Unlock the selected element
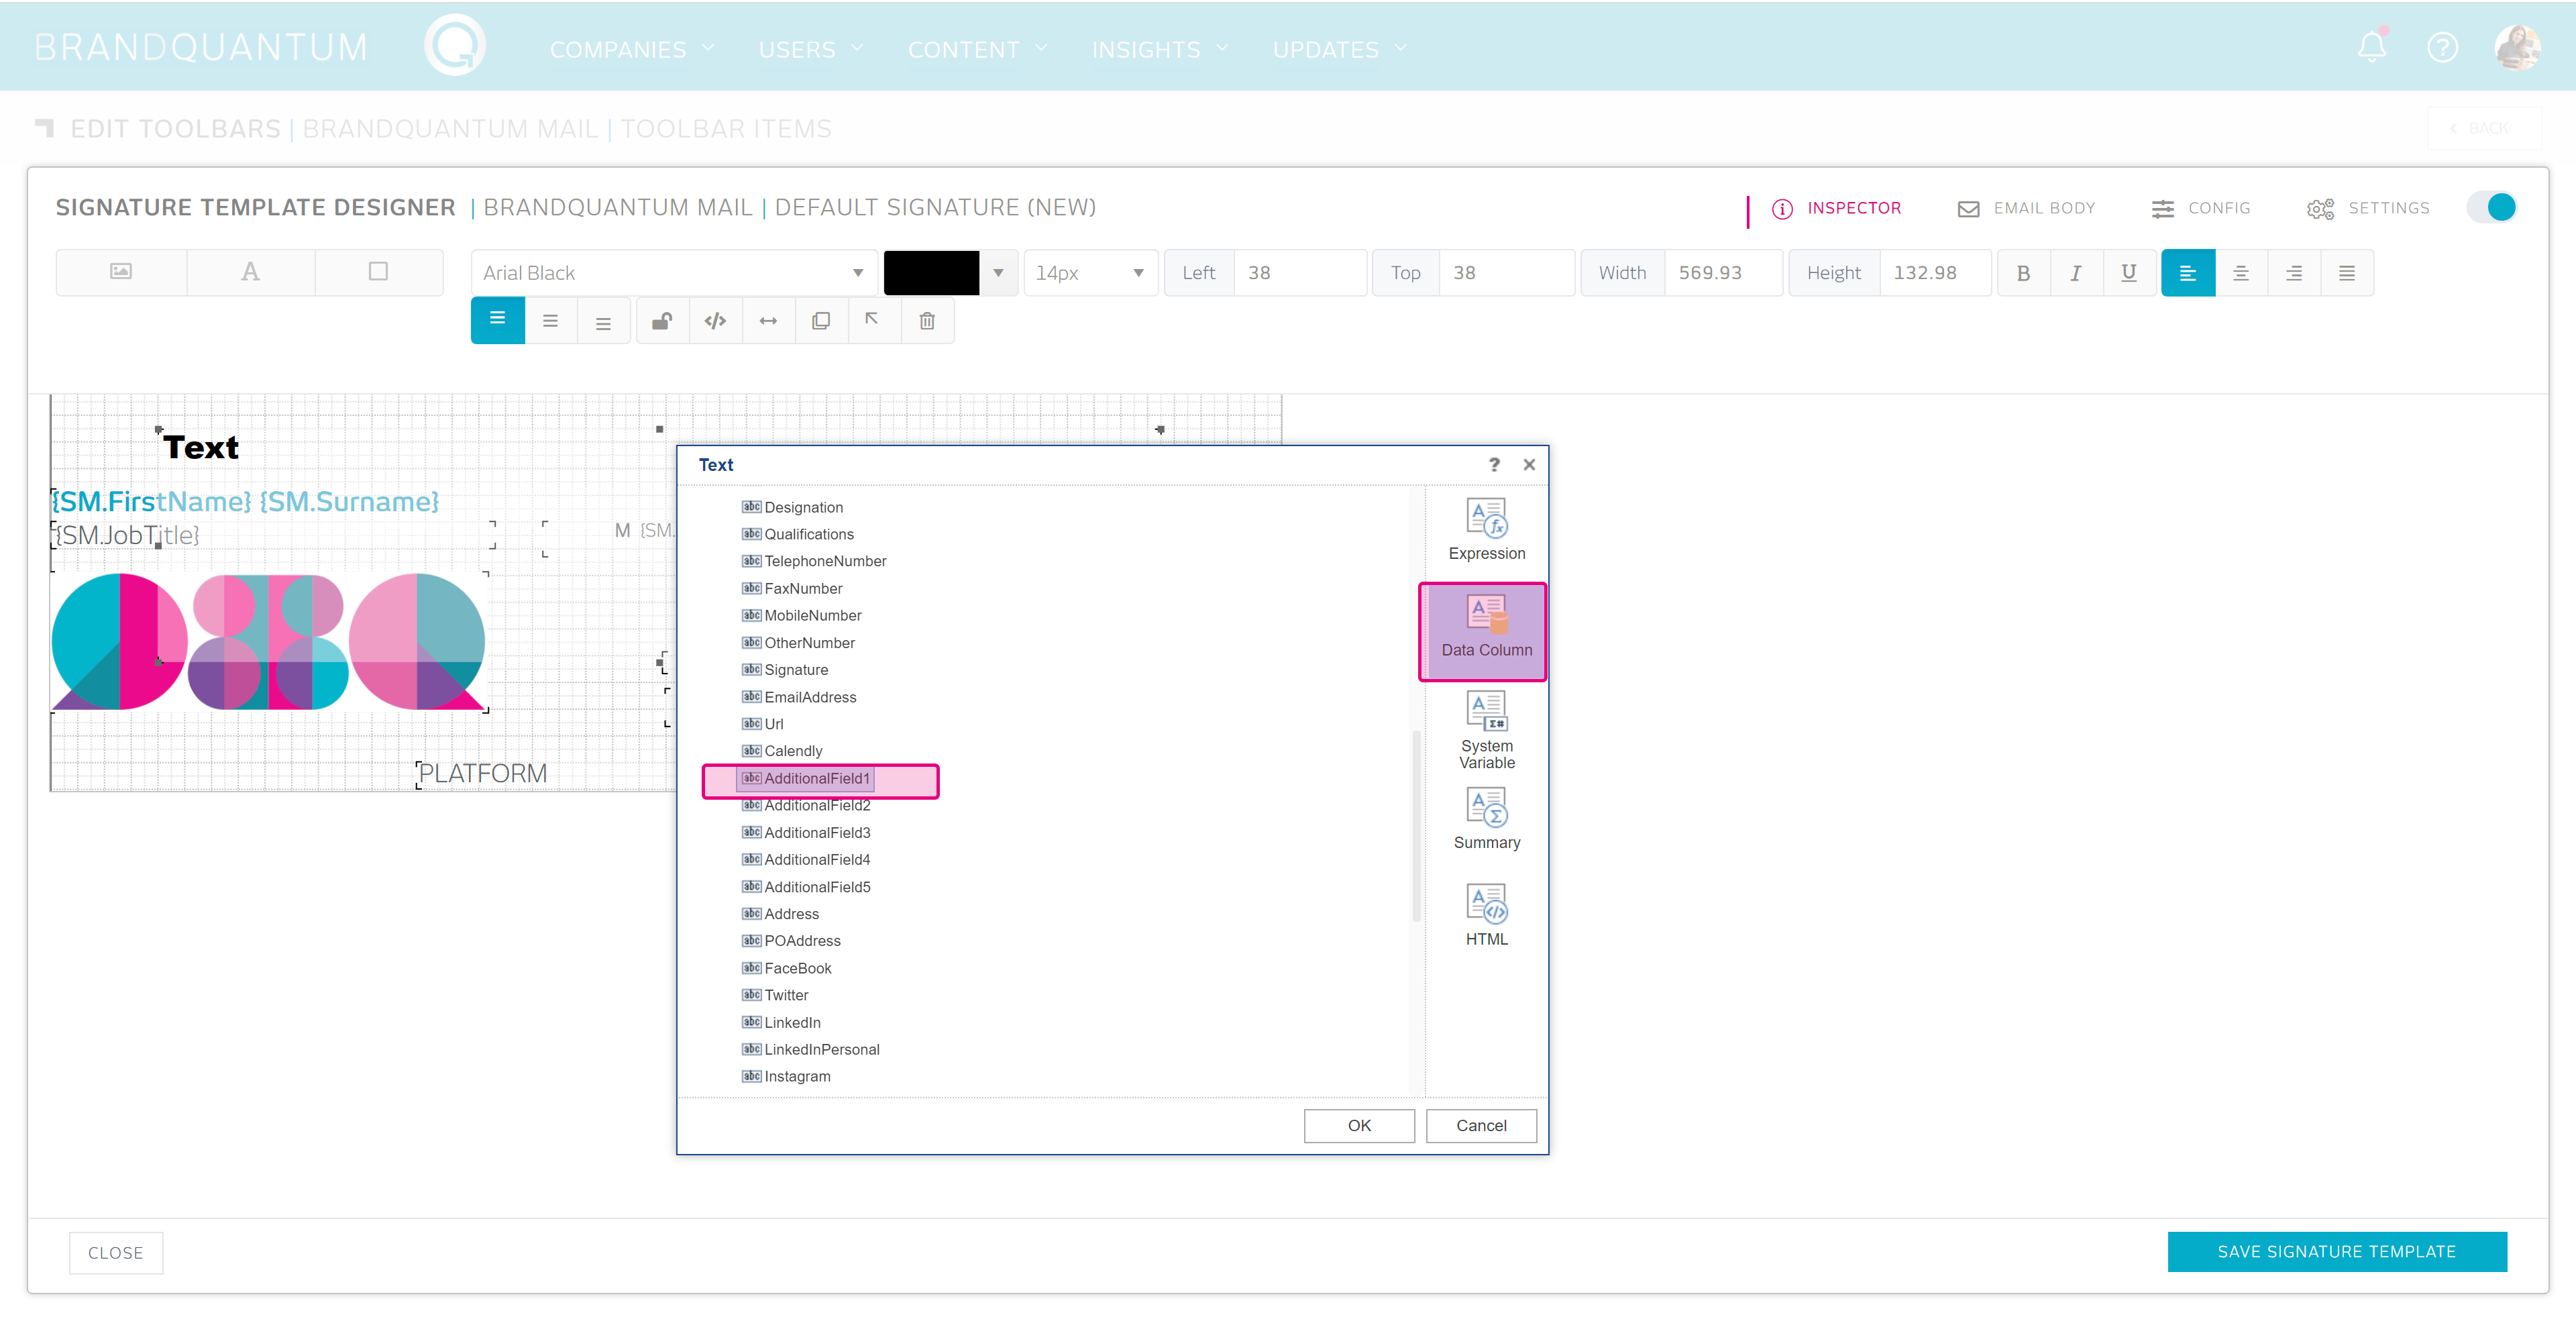The height and width of the screenshot is (1317, 2576). point(662,321)
